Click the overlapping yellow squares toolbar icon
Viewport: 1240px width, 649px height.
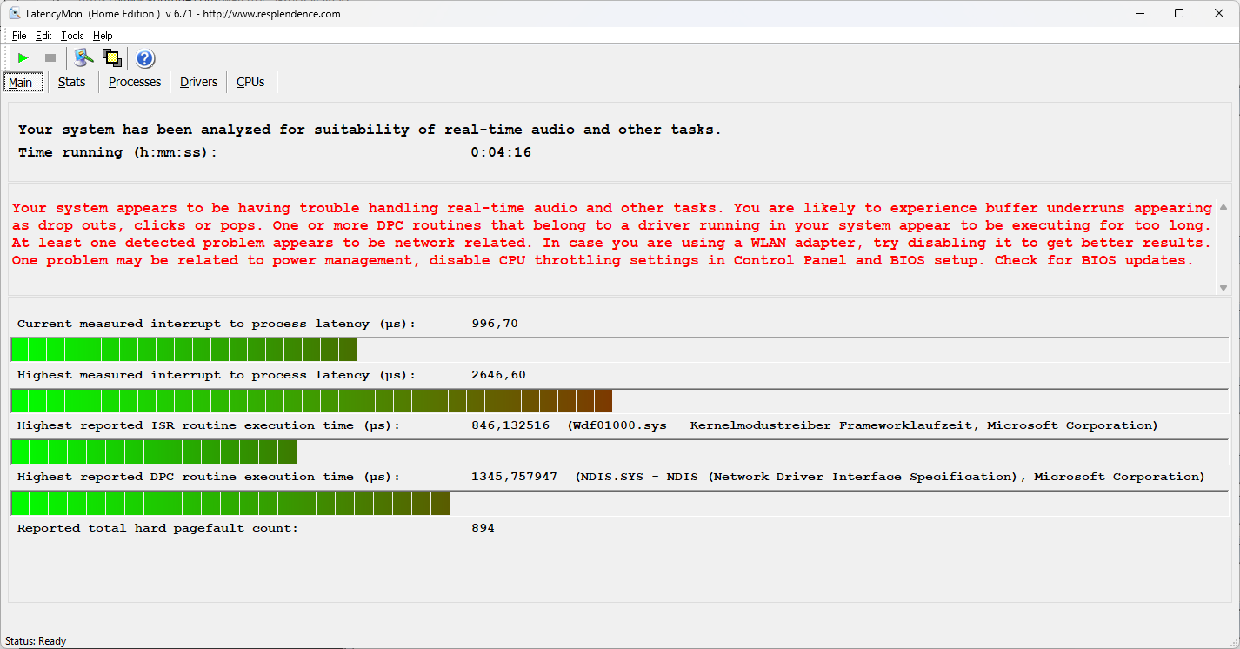click(111, 58)
